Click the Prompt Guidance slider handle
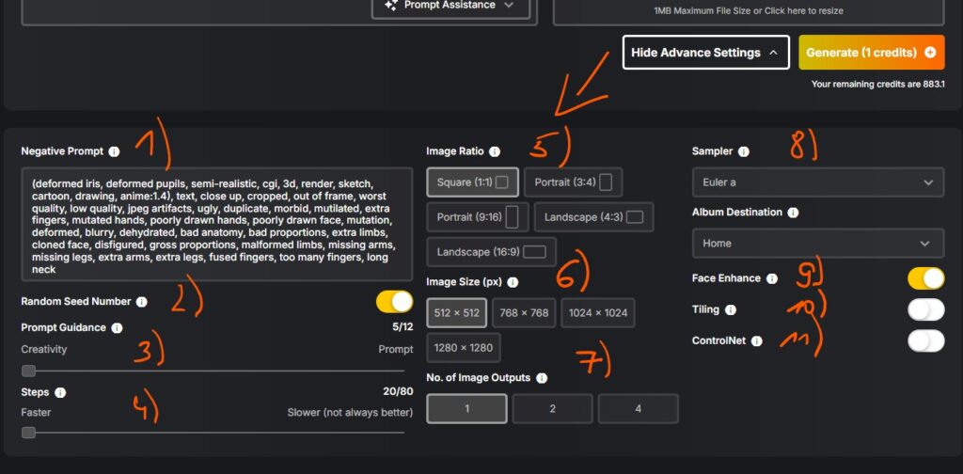Screen dimensions: 963x474 pyautogui.click(x=28, y=371)
